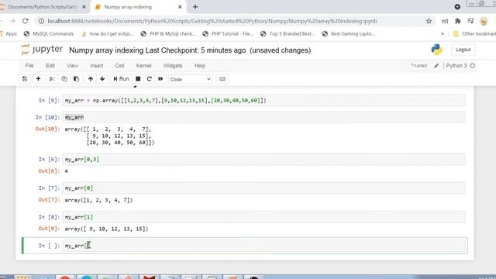Copy selected cells icon
Viewport: 496px width, 279px height.
tap(64, 79)
